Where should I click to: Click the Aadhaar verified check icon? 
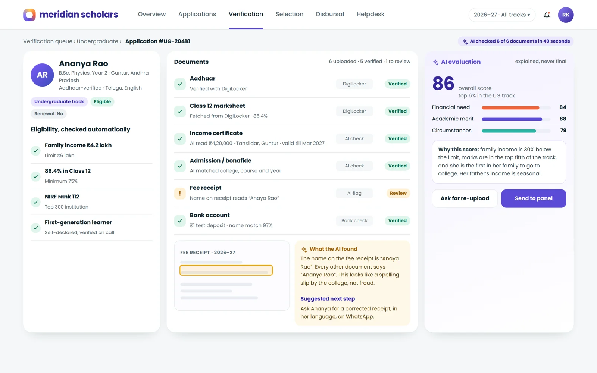[180, 84]
